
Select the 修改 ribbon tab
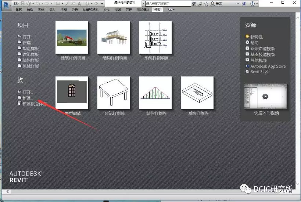(x=157, y=10)
